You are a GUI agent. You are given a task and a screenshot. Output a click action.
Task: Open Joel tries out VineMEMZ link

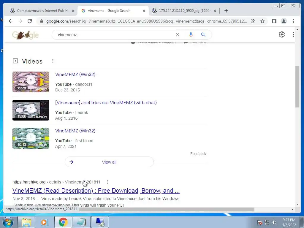pos(106,102)
